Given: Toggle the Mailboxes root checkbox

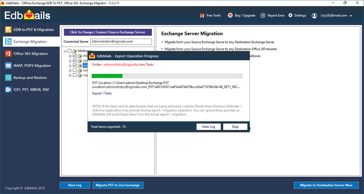Looking at the screenshot, I should pos(70,51).
